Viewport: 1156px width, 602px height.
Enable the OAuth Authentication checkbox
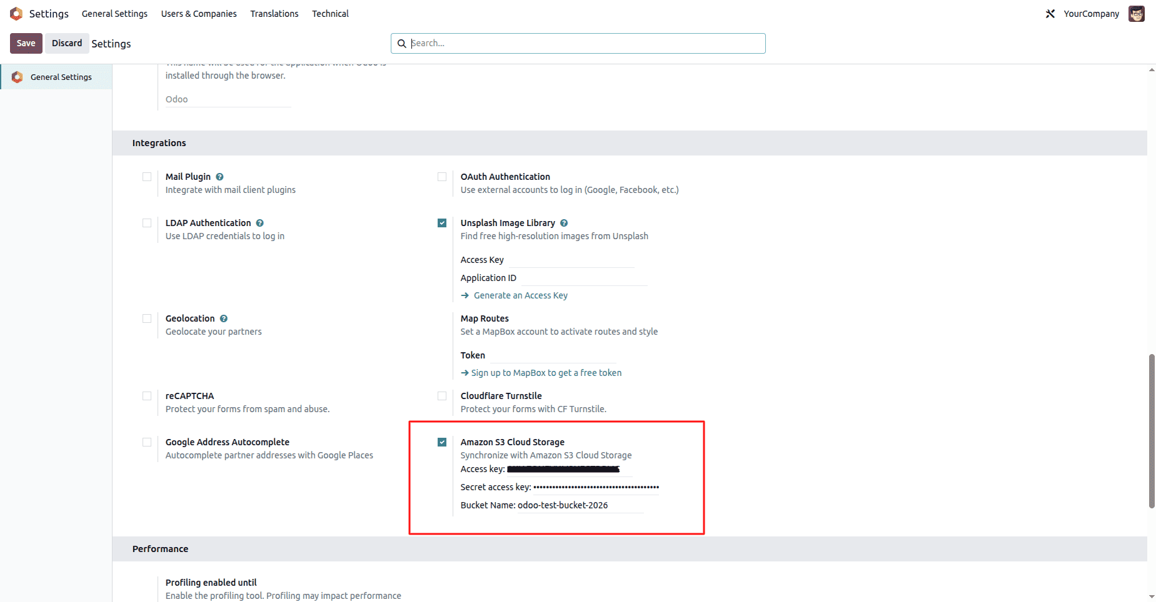click(x=442, y=177)
